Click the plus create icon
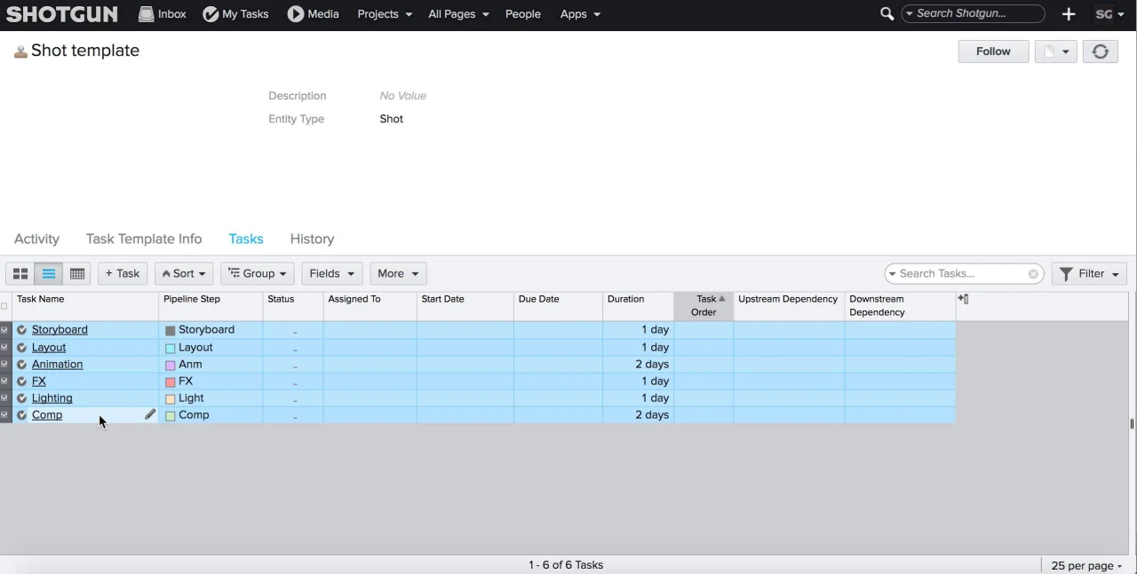 1069,14
